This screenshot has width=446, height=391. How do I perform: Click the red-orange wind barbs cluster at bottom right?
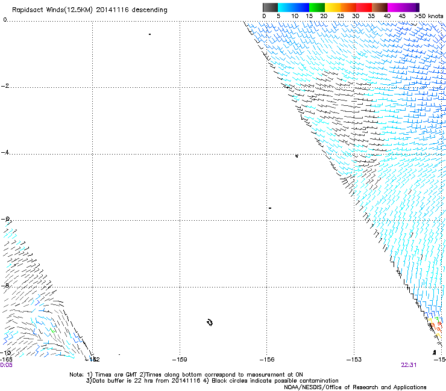coord(436,326)
